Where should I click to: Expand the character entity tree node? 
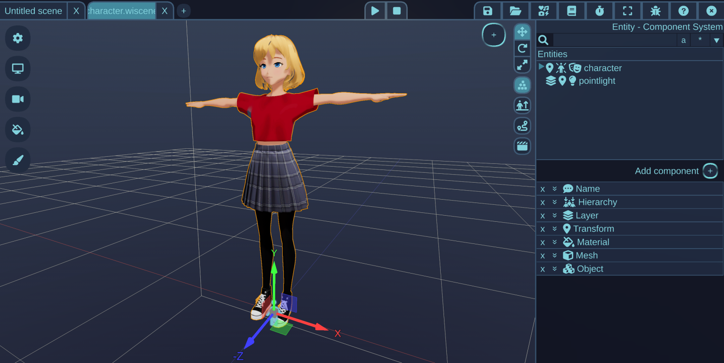541,67
